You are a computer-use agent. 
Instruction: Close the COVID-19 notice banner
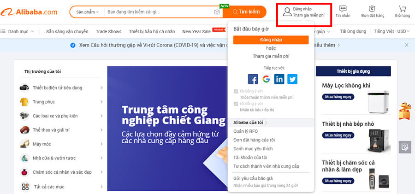click(407, 45)
